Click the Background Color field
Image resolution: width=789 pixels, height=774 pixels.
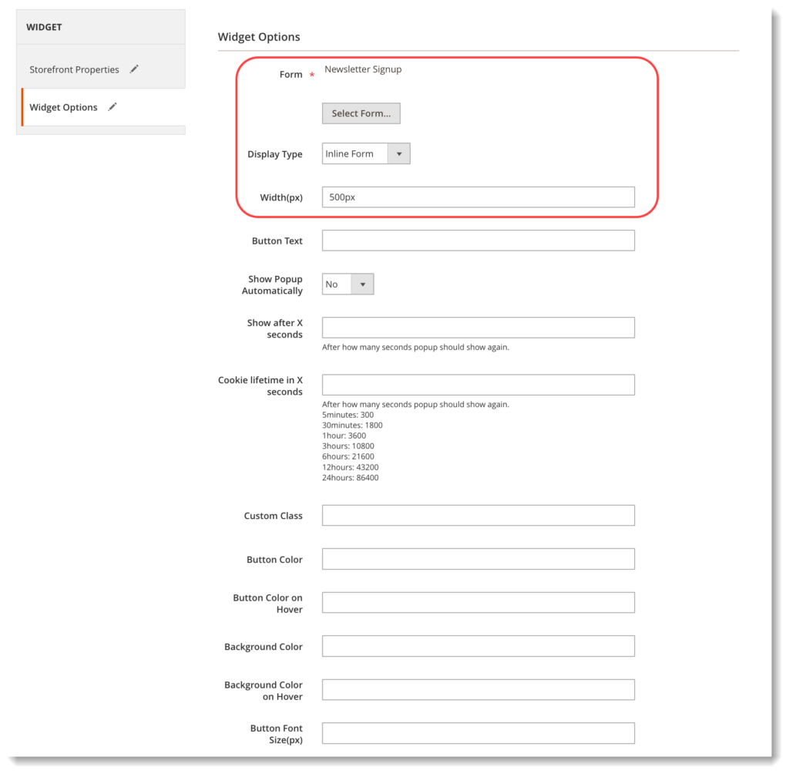point(478,645)
